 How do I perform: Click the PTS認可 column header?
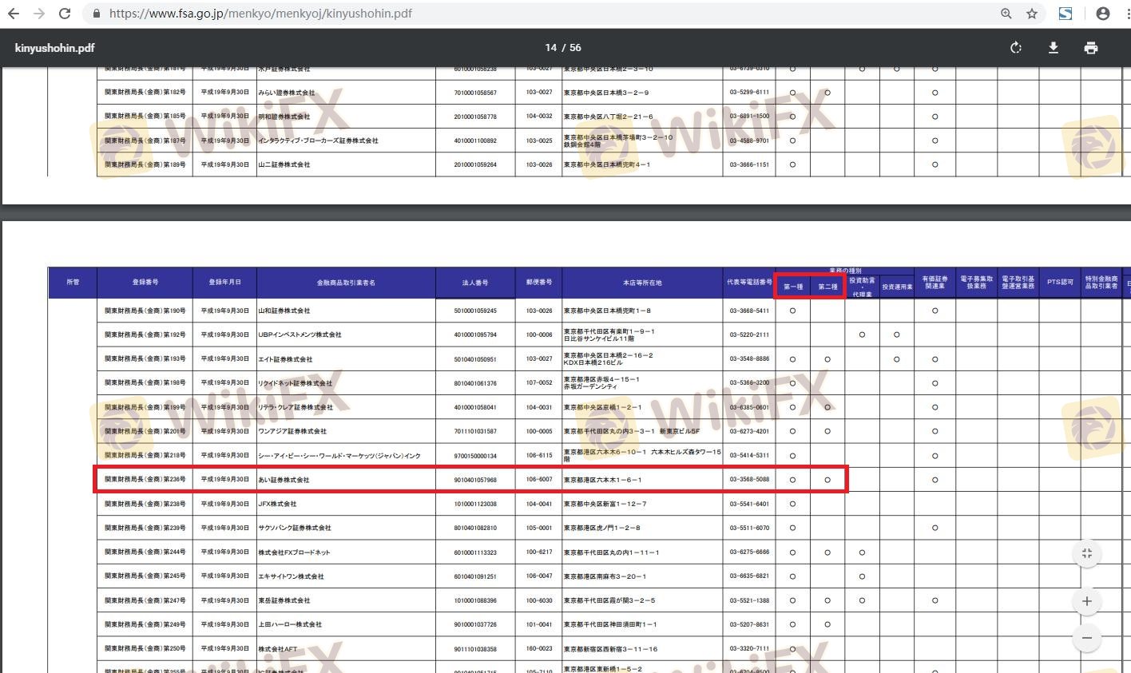point(1061,283)
